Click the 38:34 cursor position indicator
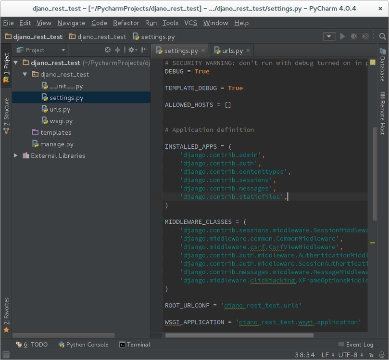 305,355
